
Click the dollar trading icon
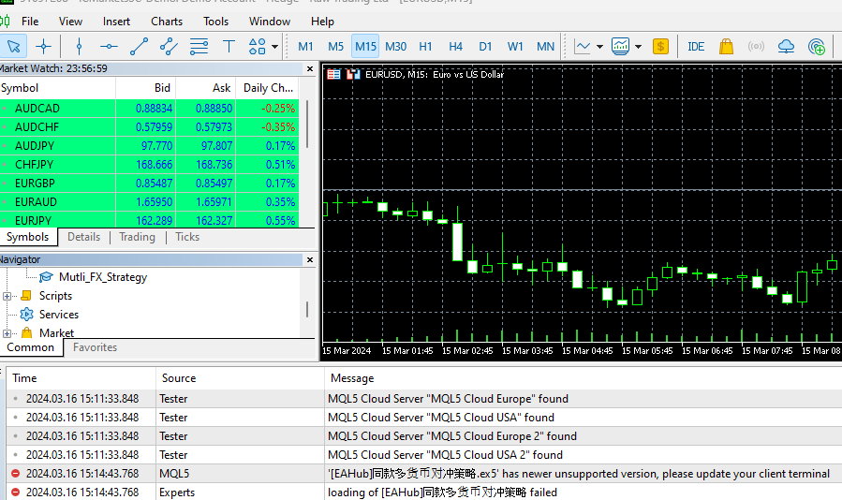(x=660, y=47)
